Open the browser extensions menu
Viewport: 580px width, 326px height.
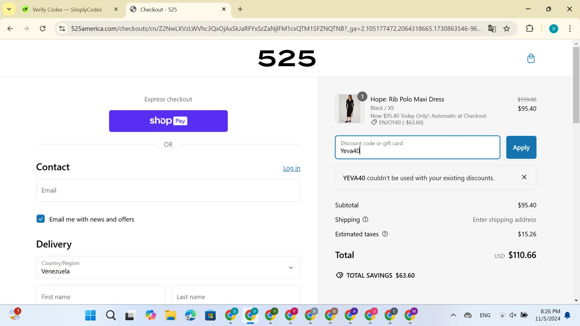(530, 29)
